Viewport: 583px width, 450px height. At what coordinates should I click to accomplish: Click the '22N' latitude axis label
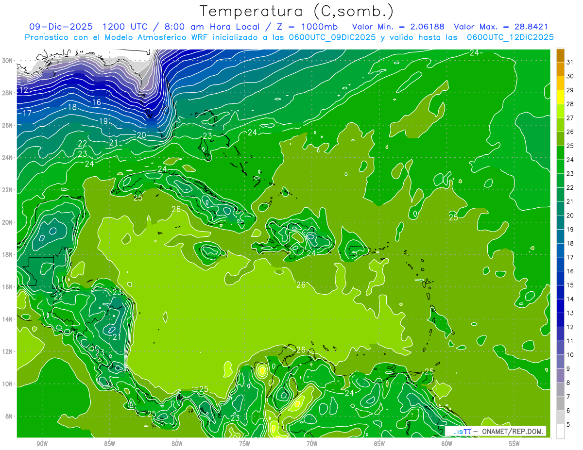[x=8, y=190]
